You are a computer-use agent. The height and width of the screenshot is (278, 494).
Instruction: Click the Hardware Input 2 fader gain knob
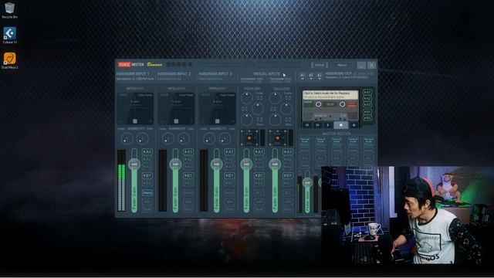175,164
